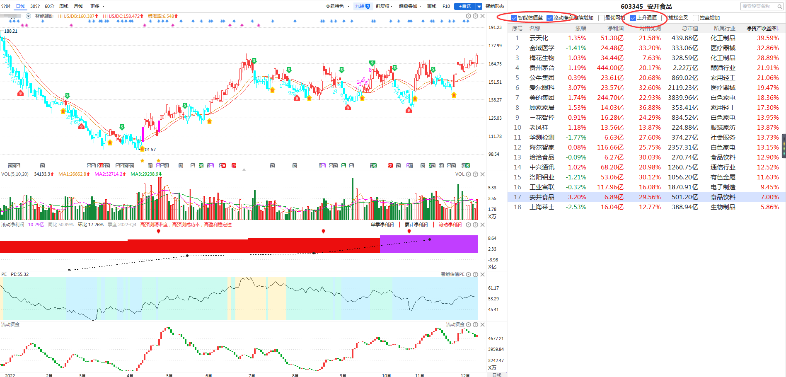Viewport: 786px width, 377px height.
Task: Select 中兴通讯 row in stock list
Action: pos(646,167)
